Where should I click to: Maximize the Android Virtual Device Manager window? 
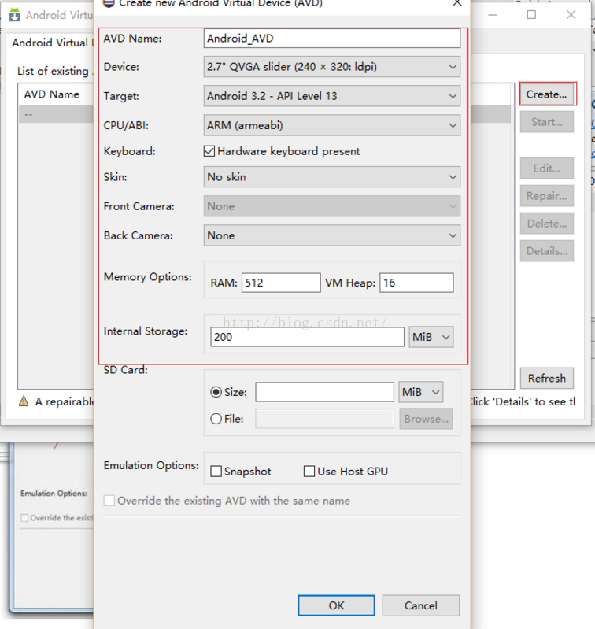coord(531,15)
